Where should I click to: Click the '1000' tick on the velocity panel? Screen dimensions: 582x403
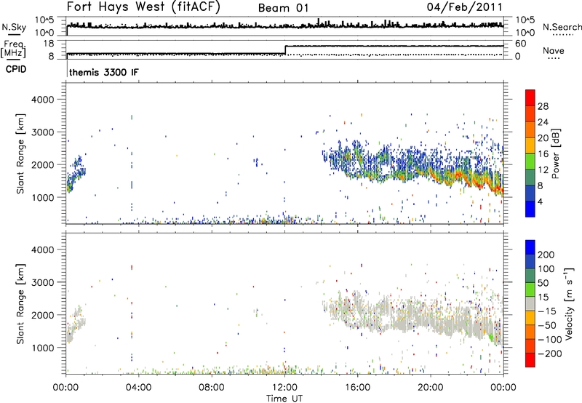[x=43, y=348]
